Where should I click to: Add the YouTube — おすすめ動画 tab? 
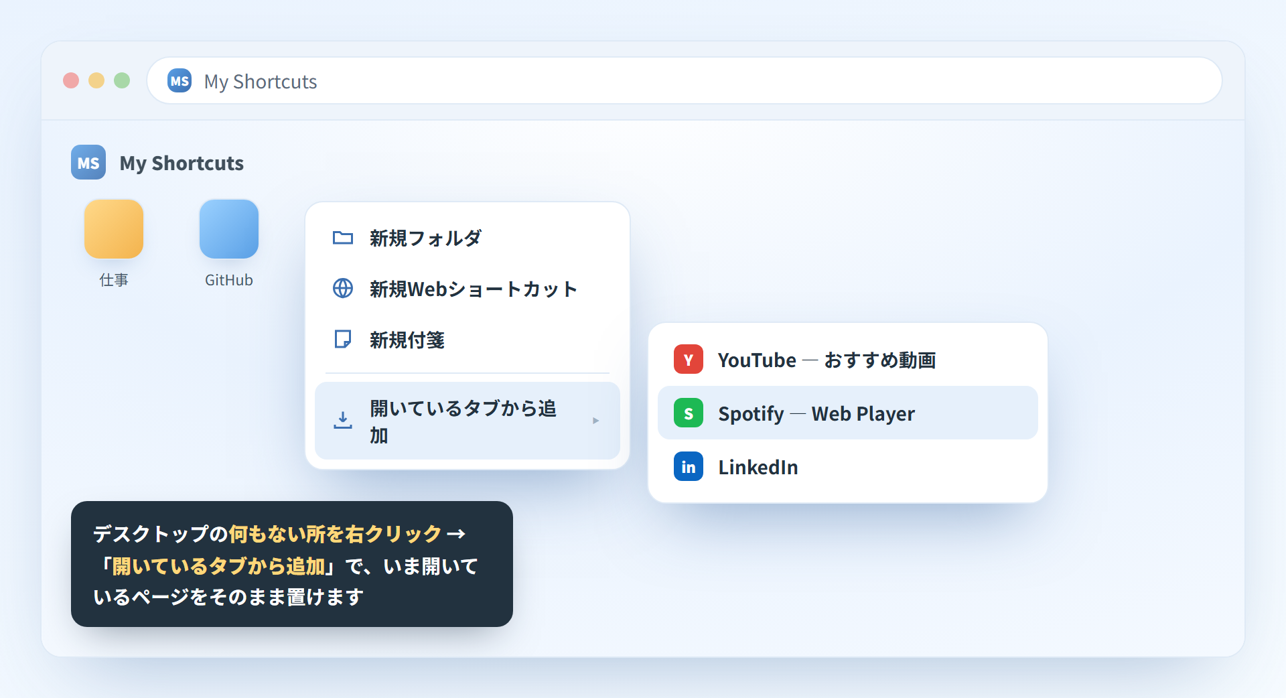[848, 359]
